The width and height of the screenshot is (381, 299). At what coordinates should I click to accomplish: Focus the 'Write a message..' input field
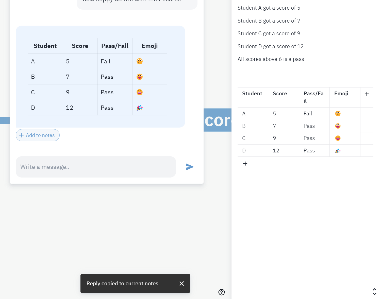96,167
